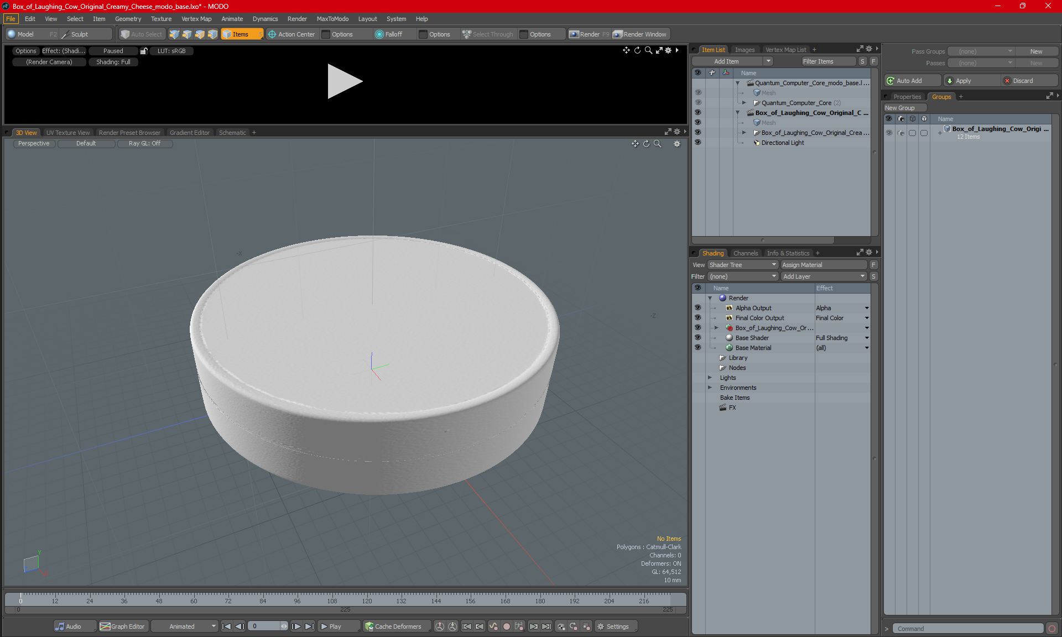
Task: Toggle group visibility eye for Box_of_Laughing_Cow group
Action: coord(889,133)
